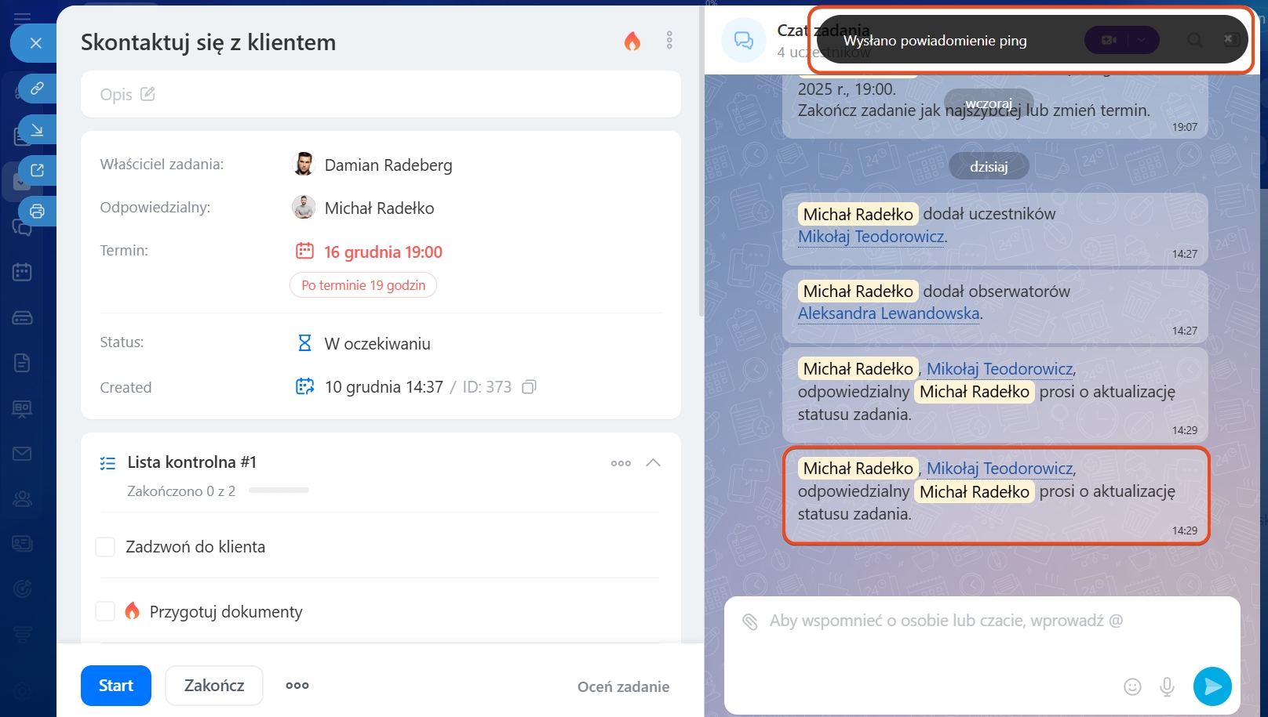Open Damian Radeberg's avatar

[303, 164]
